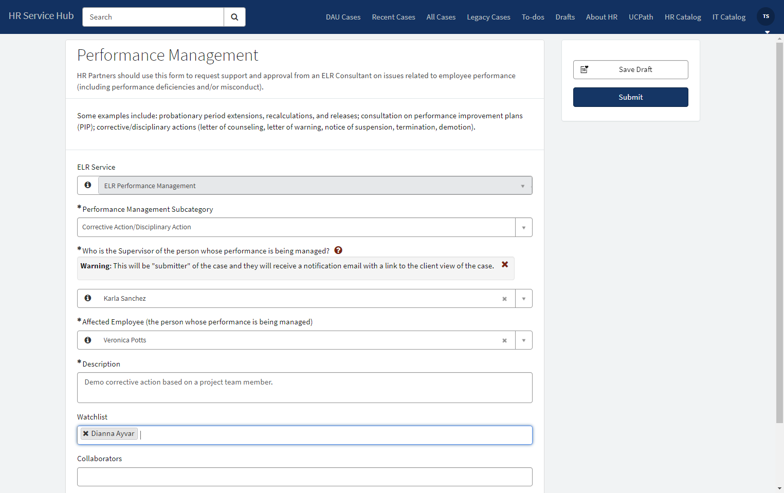Open the IT Catalog

click(x=728, y=17)
